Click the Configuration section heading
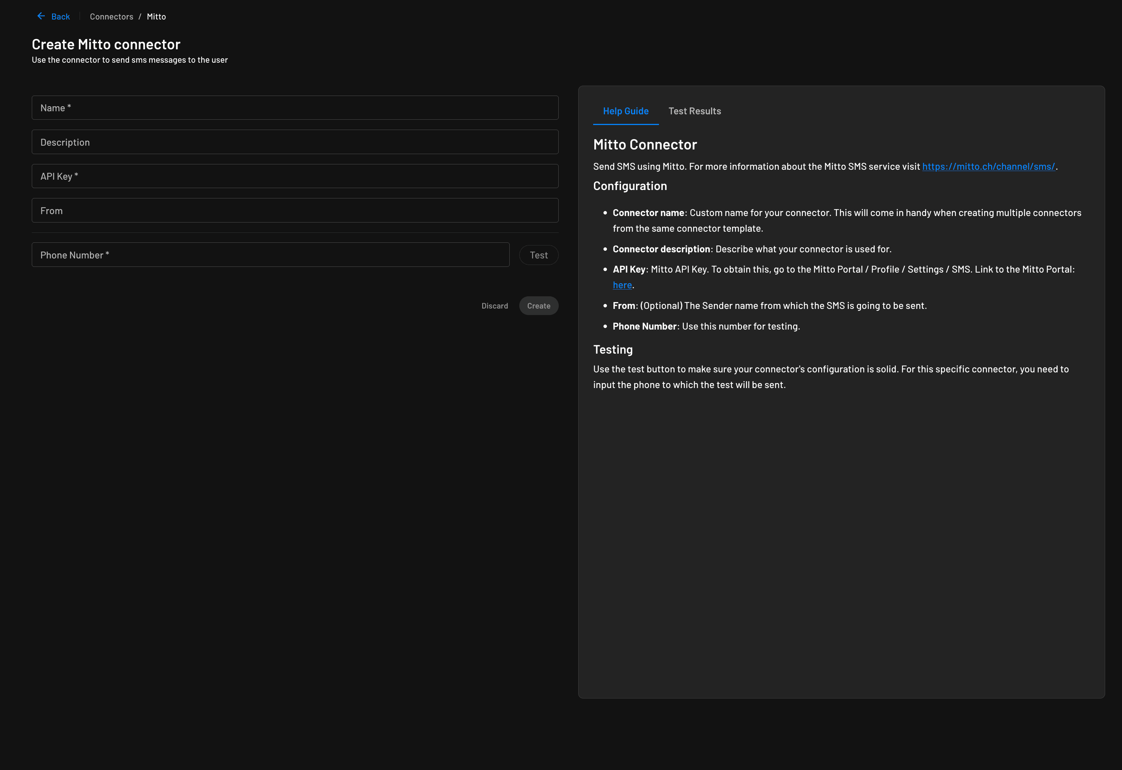 click(x=629, y=186)
